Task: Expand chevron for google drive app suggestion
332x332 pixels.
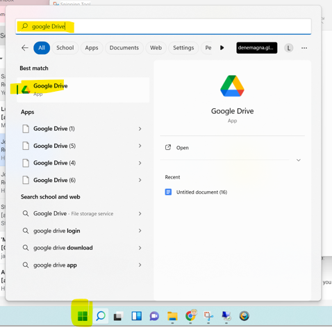Action: click(140, 265)
